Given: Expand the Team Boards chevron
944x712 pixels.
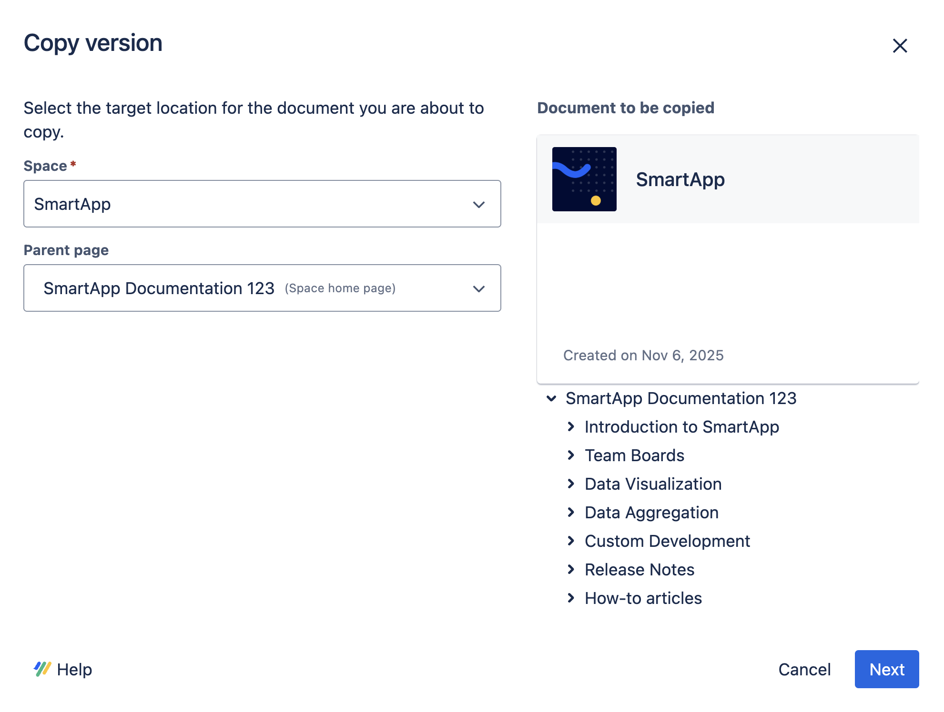Looking at the screenshot, I should [x=571, y=455].
